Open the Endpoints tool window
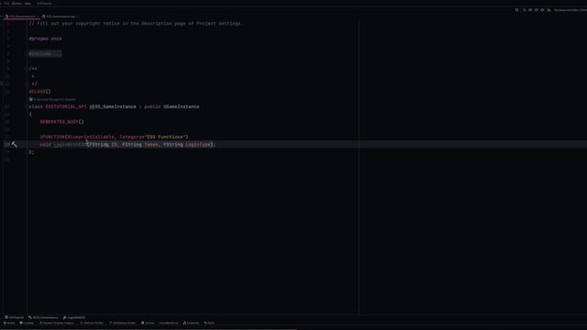The width and height of the screenshot is (587, 330). (x=192, y=323)
